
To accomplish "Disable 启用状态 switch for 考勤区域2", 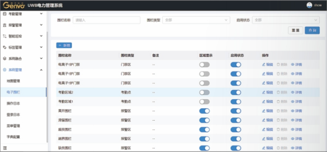I will pos(236,92).
